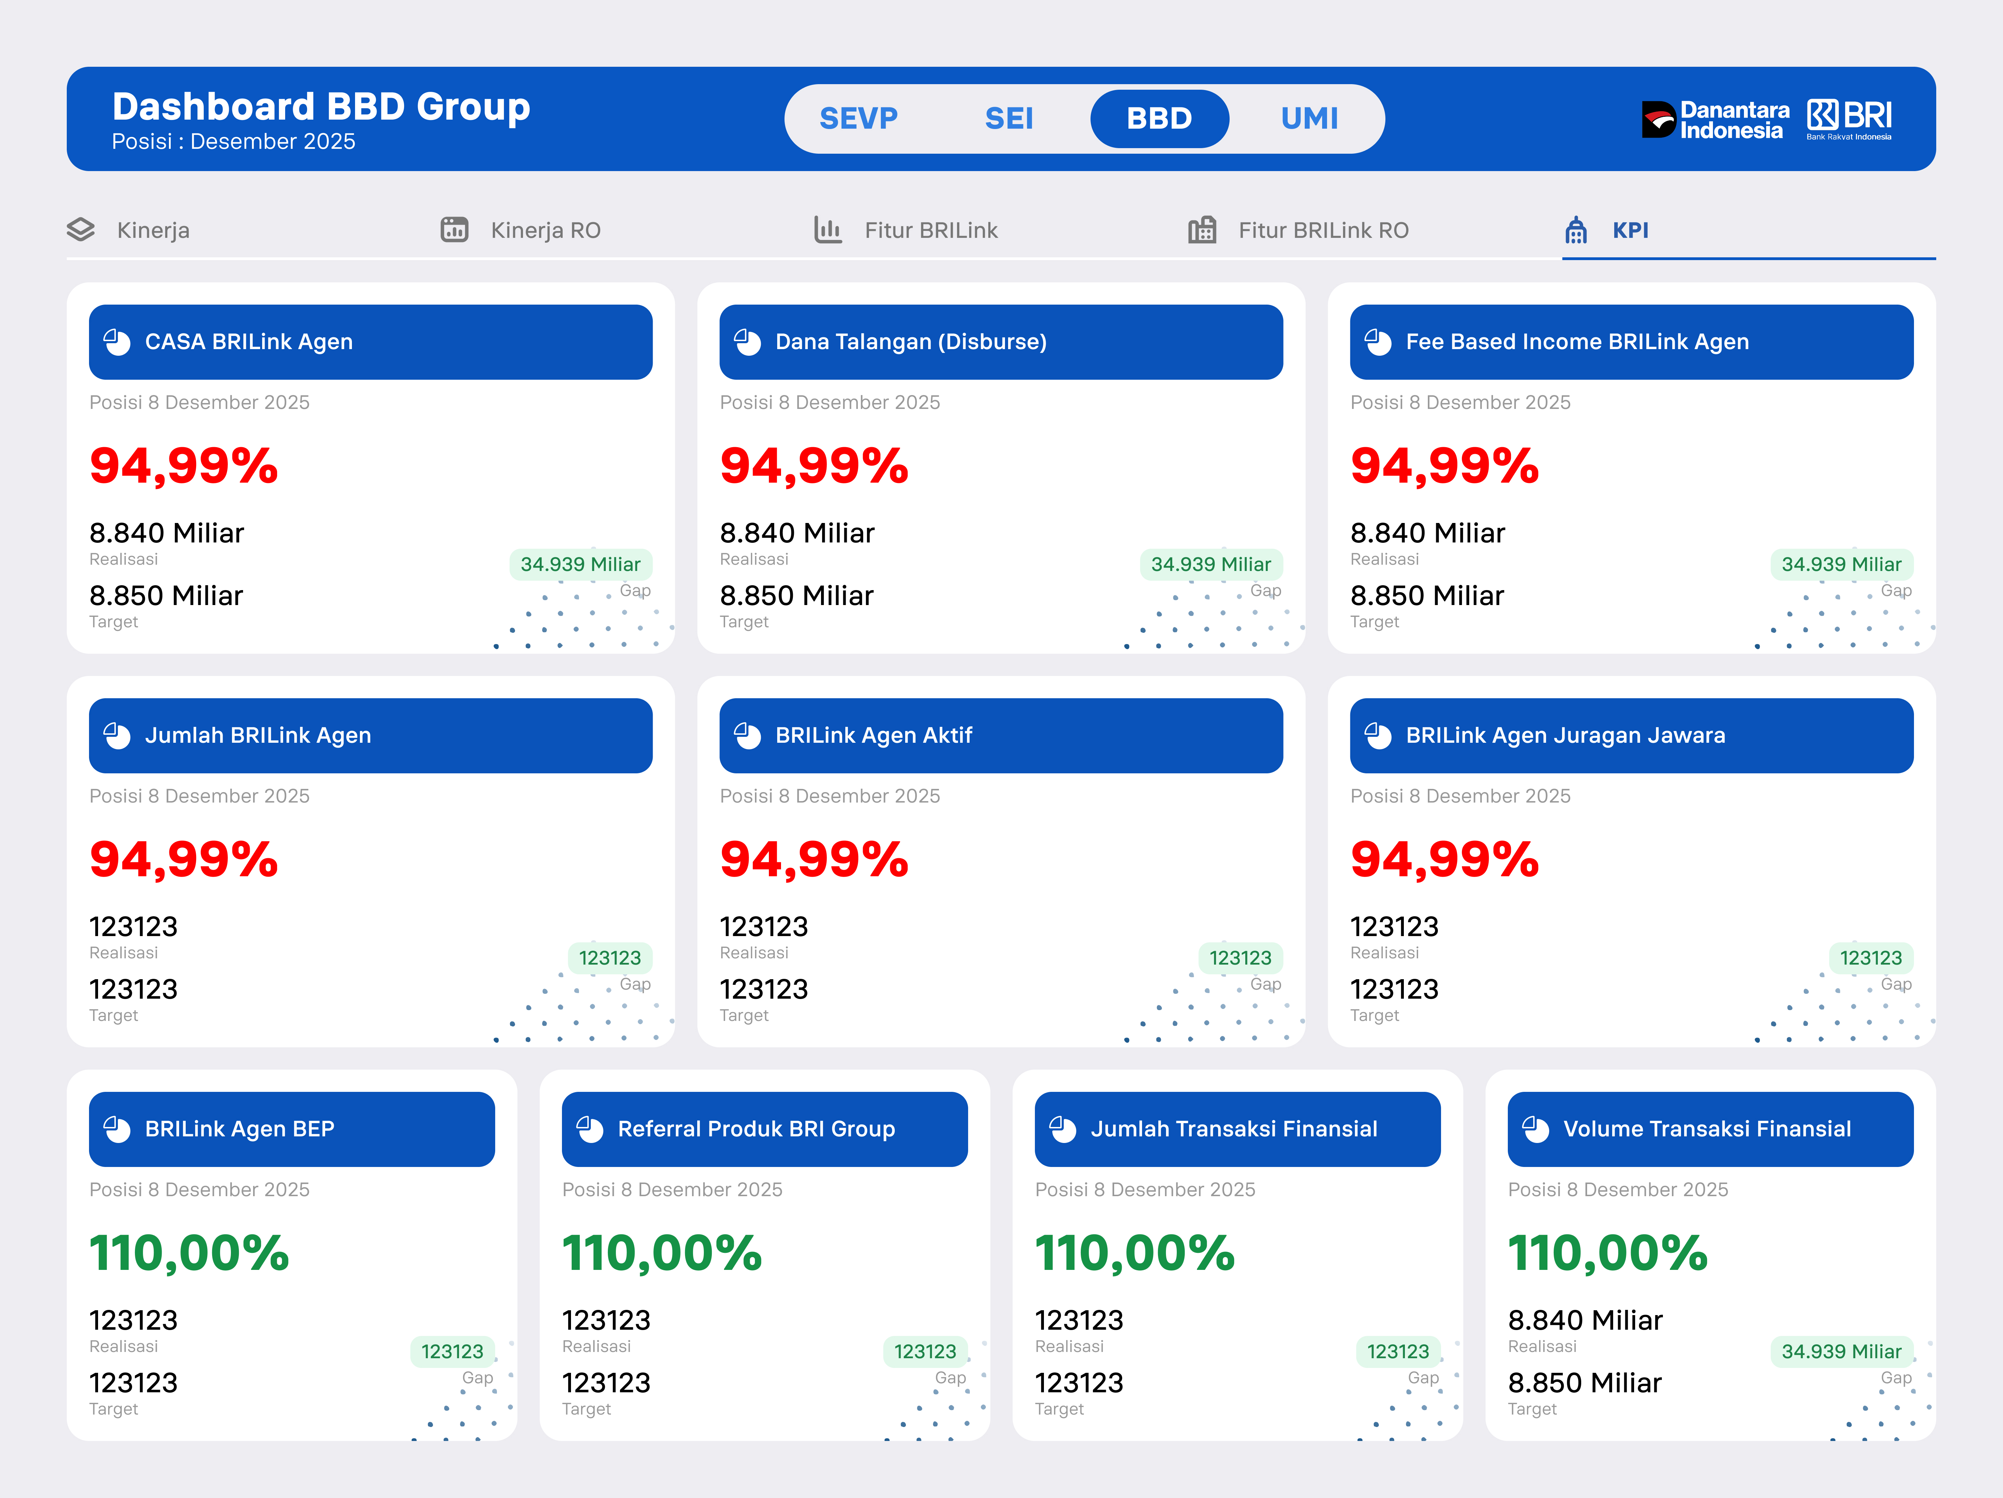Screen dimensions: 2003x1498
Task: Click pie icon on Volume Transaksi Finansial card
Action: click(1536, 1129)
